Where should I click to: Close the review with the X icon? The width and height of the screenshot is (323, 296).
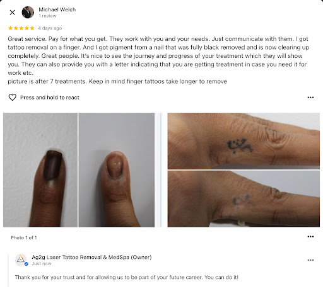tap(13, 13)
